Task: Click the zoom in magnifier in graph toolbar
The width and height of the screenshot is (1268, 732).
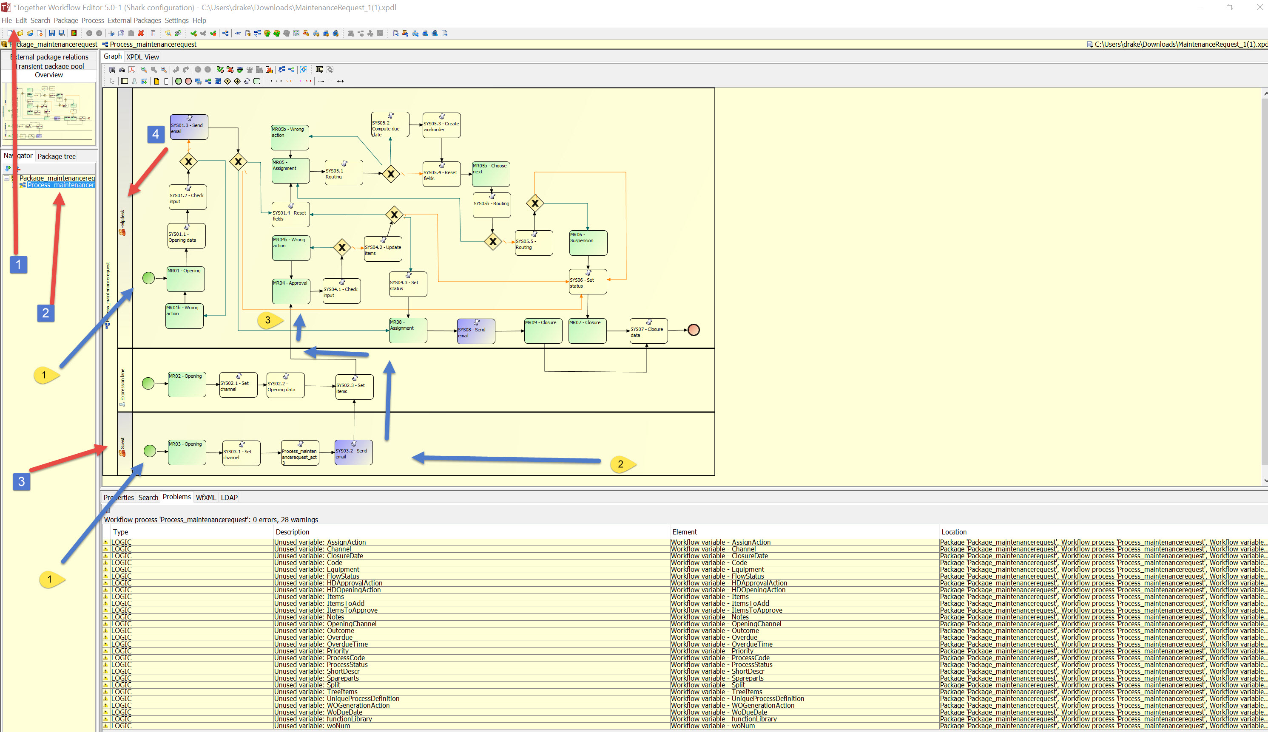Action: [x=144, y=70]
